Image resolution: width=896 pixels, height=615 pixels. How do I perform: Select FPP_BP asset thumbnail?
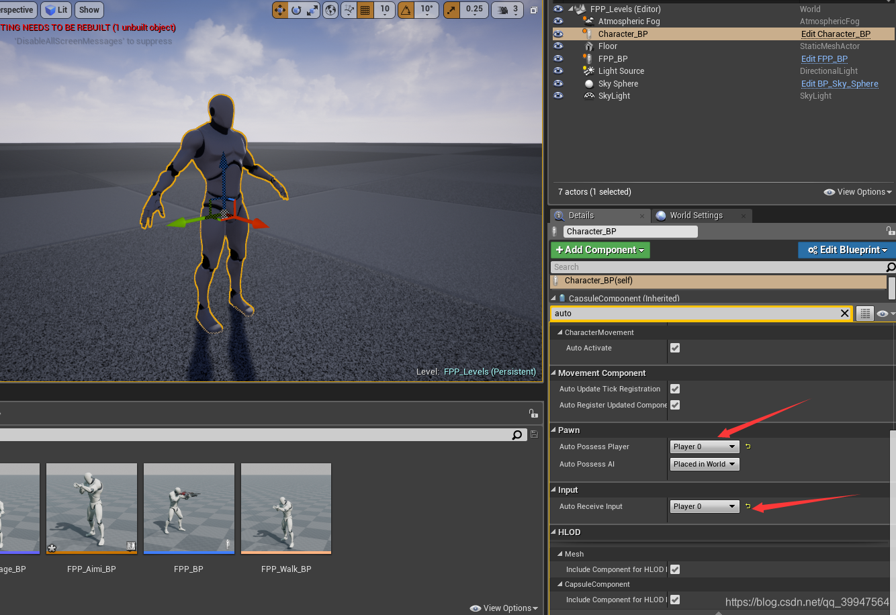tap(189, 508)
